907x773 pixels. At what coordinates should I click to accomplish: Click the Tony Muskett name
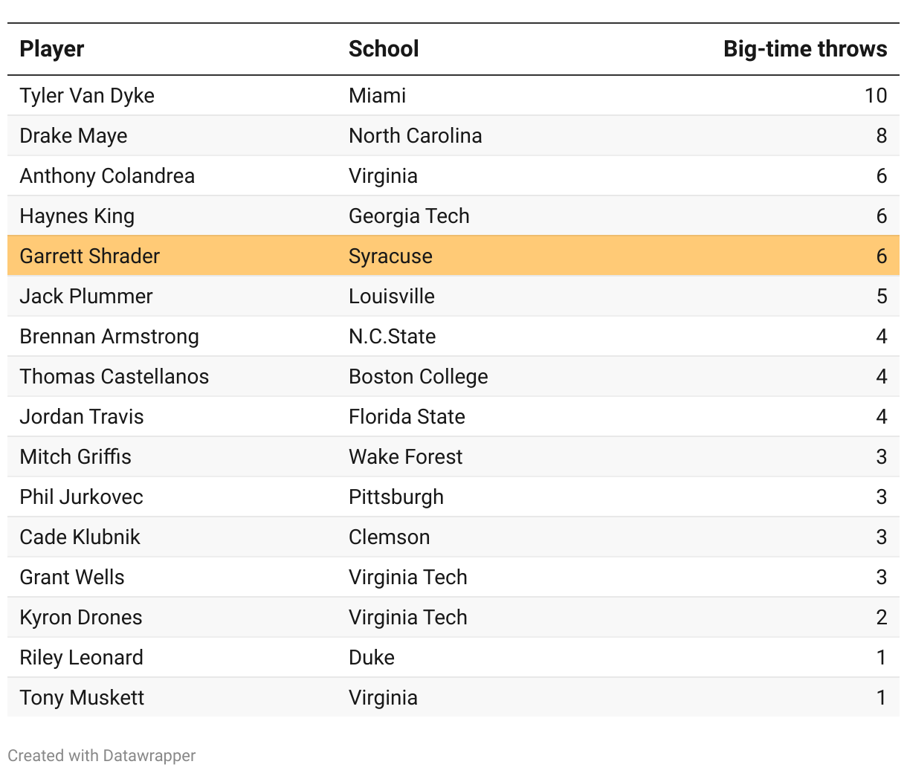(82, 698)
